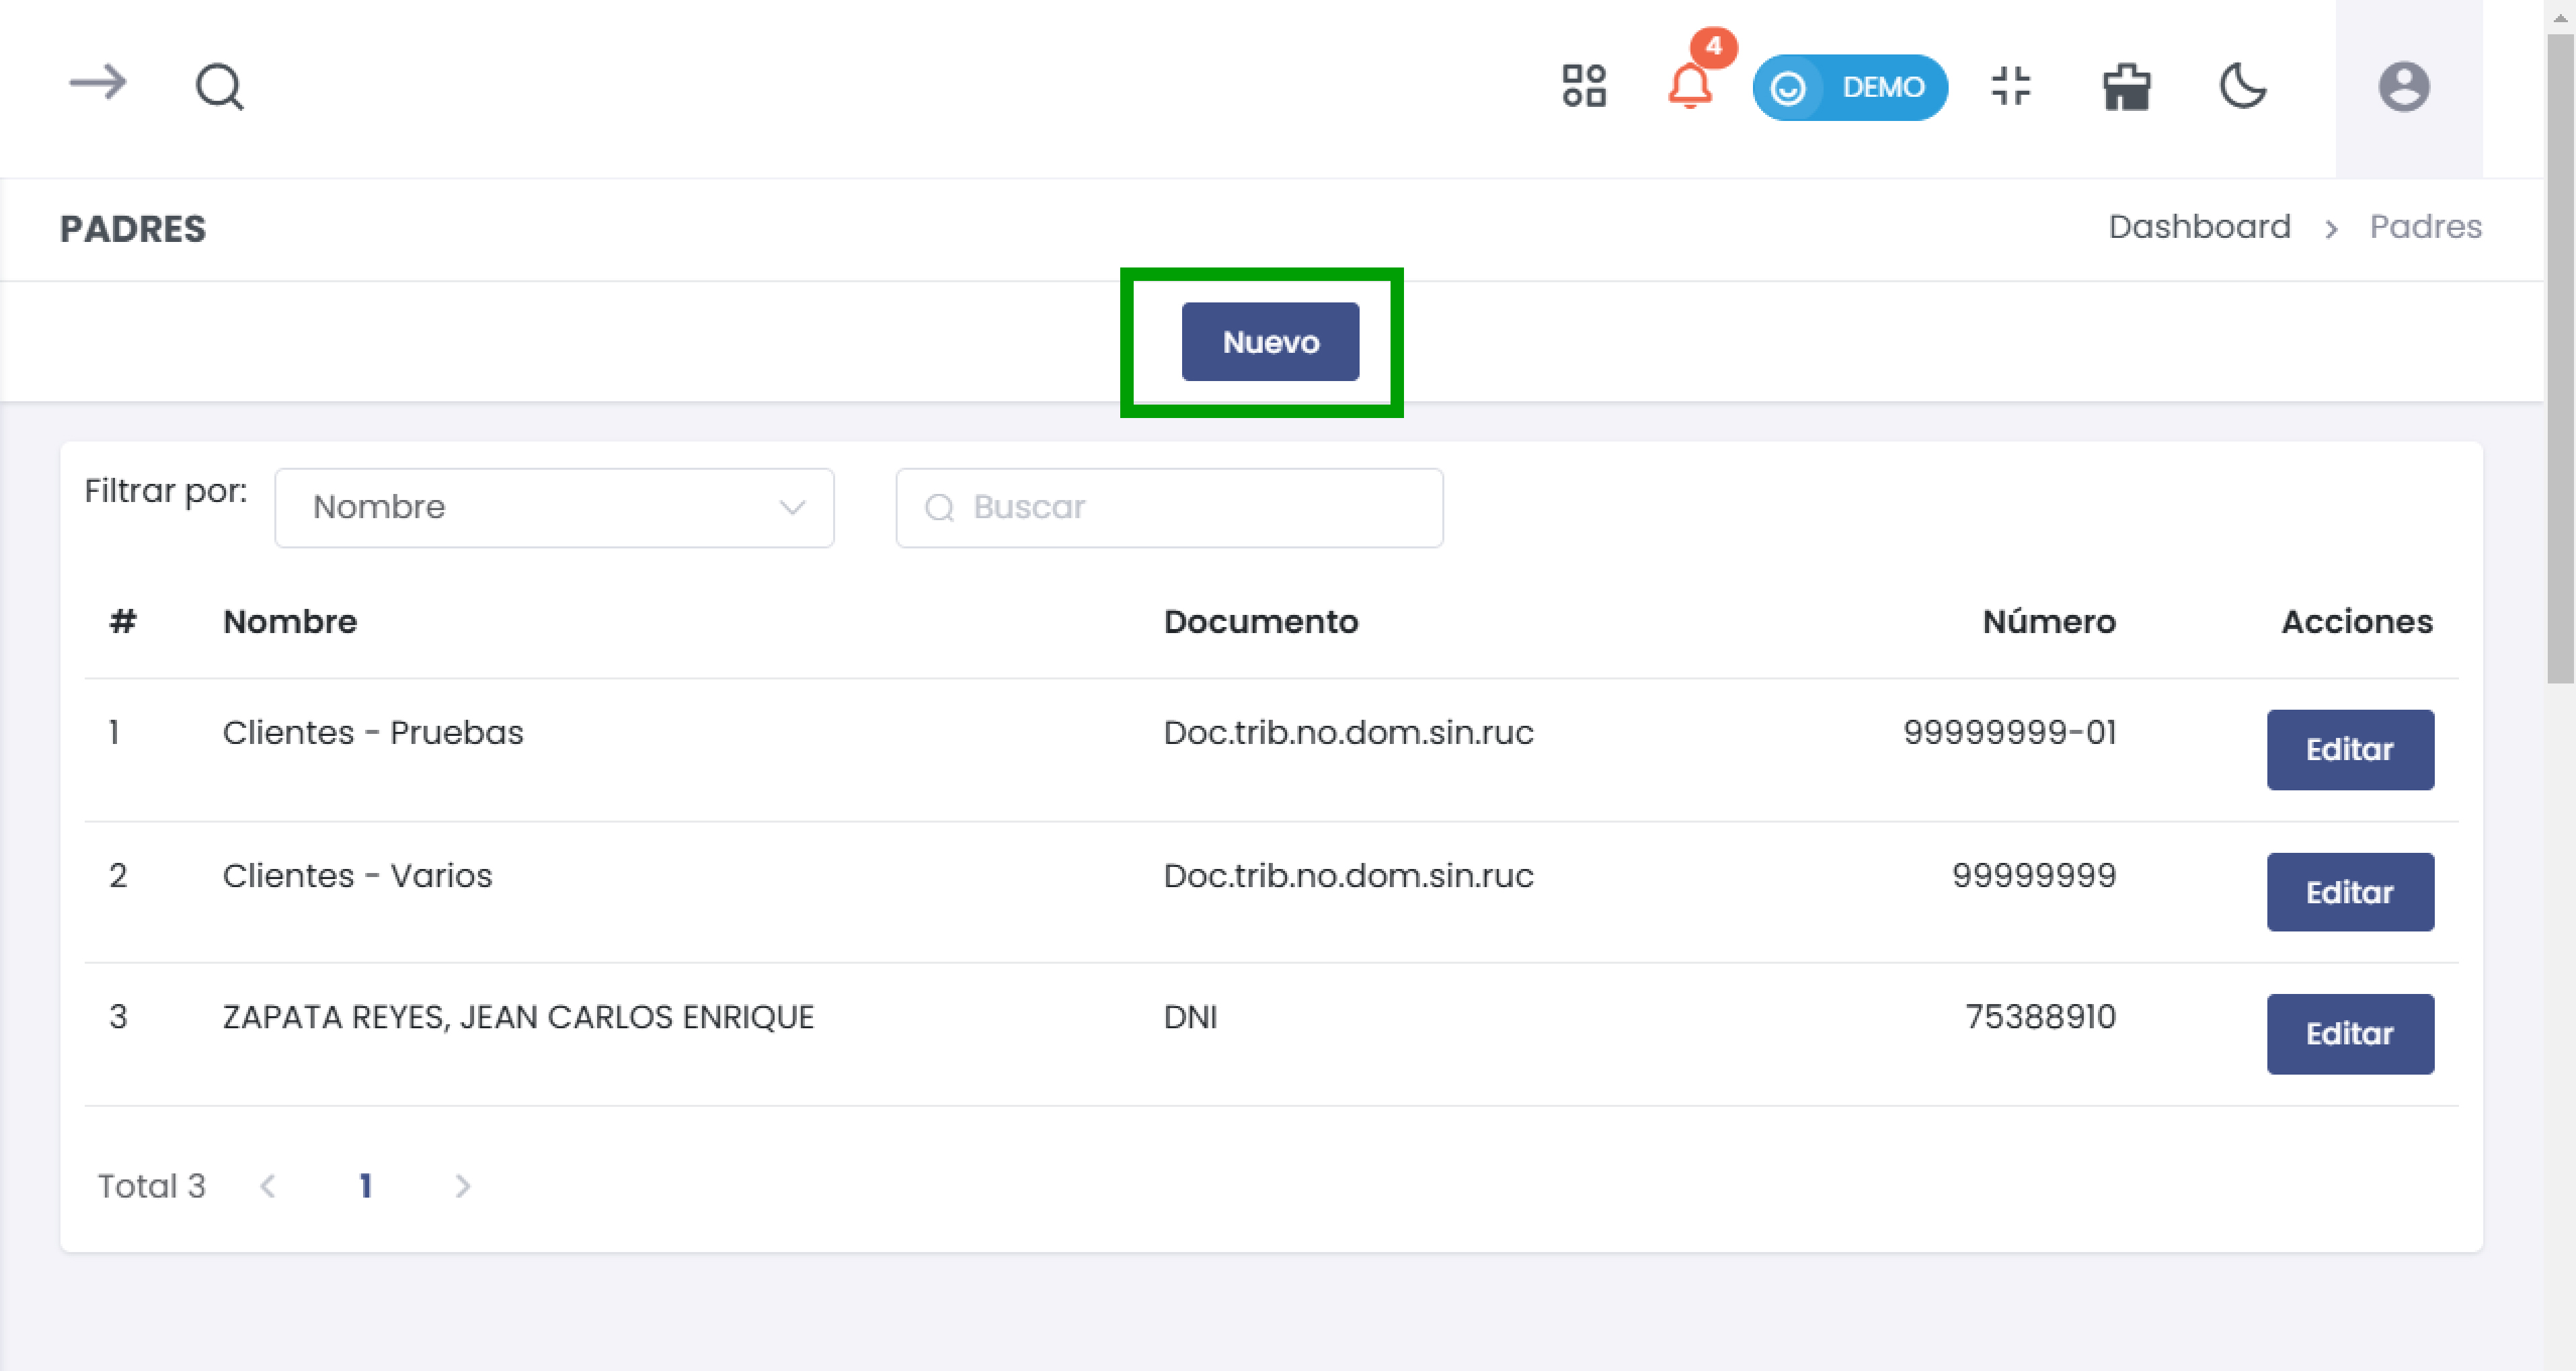
Task: Edit the Clientes - Pruebas record
Action: click(x=2350, y=749)
